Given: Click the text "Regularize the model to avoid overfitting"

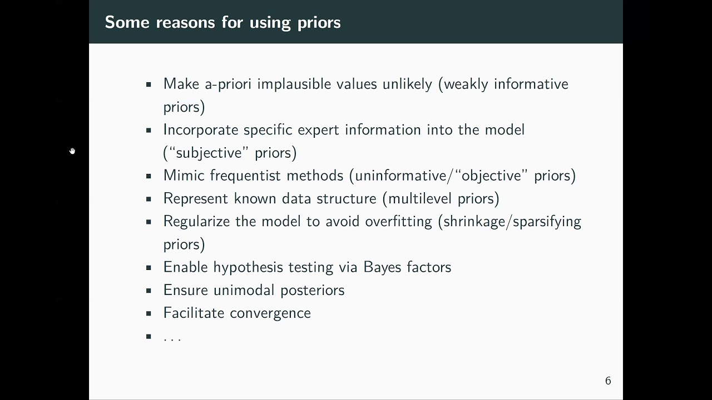Looking at the screenshot, I should point(297,221).
